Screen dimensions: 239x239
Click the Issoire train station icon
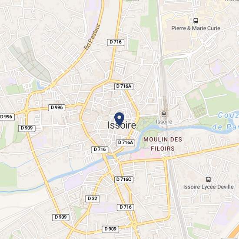click(x=164, y=114)
